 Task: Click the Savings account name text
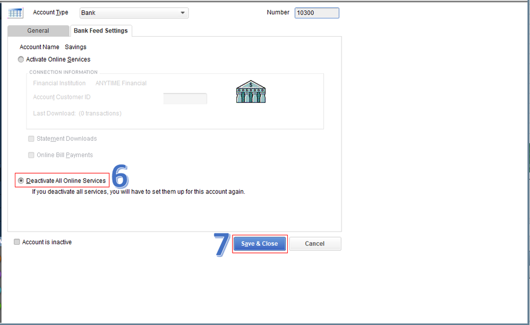(x=75, y=47)
